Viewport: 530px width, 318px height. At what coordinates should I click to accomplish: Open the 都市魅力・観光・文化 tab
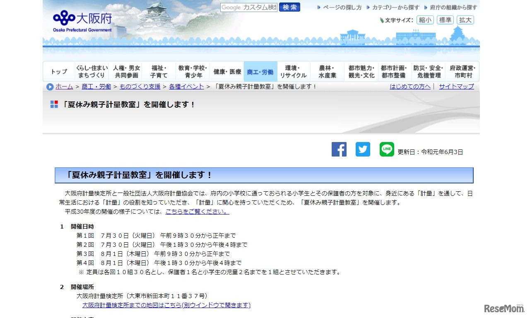[361, 72]
